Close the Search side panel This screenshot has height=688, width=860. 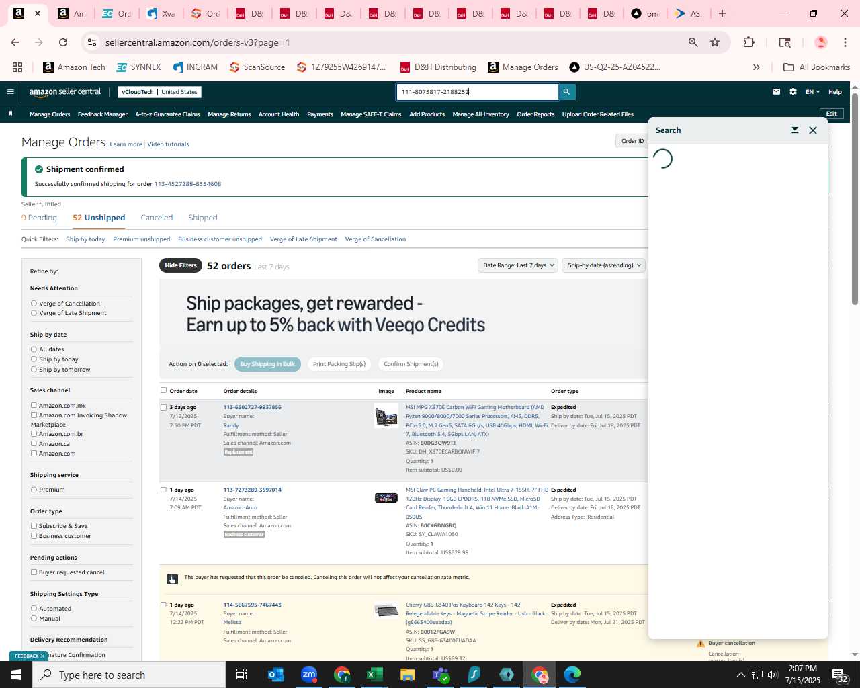pyautogui.click(x=813, y=130)
